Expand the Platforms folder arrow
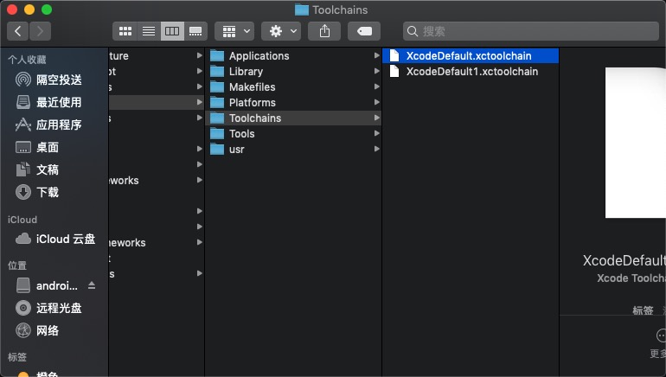Image resolution: width=666 pixels, height=377 pixels. (376, 102)
